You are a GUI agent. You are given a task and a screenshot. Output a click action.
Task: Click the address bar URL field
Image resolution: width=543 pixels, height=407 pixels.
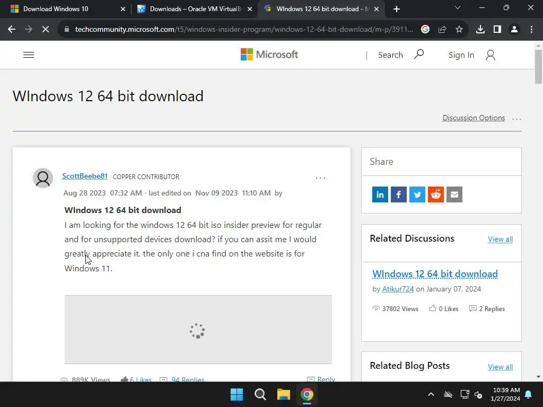(244, 30)
